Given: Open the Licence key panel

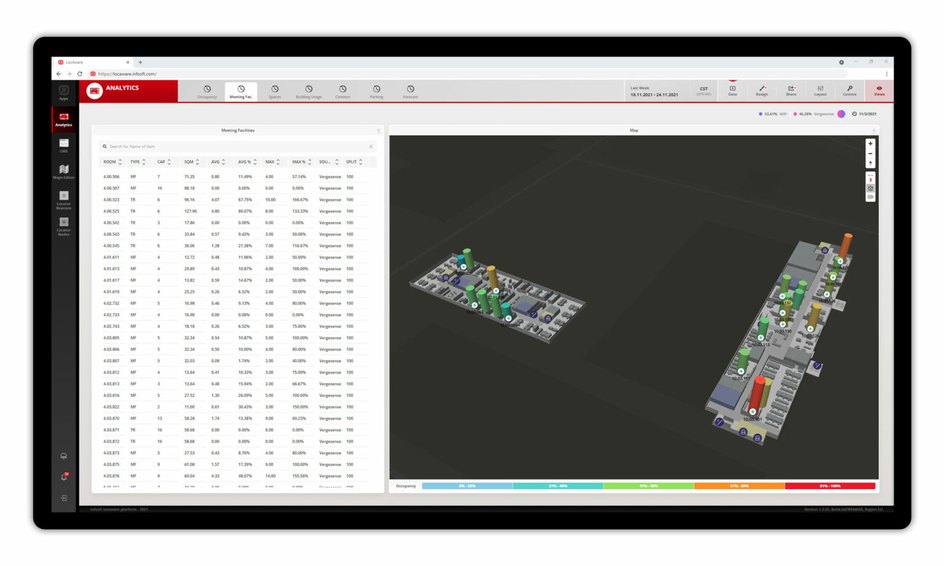Looking at the screenshot, I should tap(849, 90).
